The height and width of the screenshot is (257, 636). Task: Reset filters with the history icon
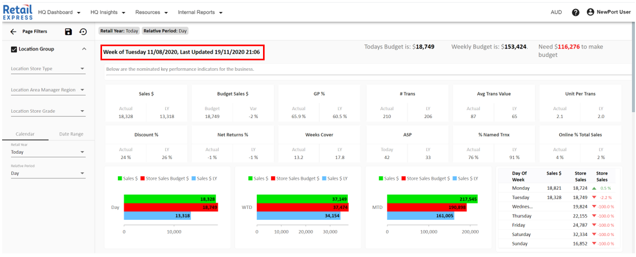click(83, 32)
